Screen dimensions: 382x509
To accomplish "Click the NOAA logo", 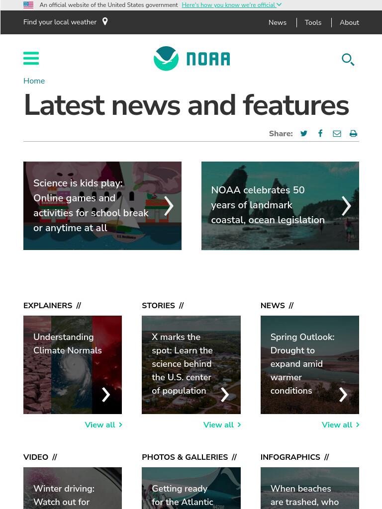I will (x=191, y=59).
